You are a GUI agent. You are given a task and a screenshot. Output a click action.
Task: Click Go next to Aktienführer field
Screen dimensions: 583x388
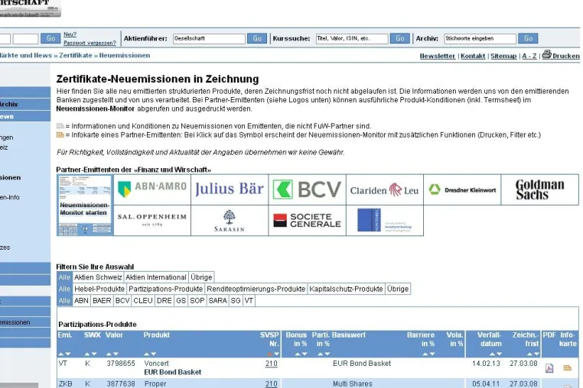[257, 38]
